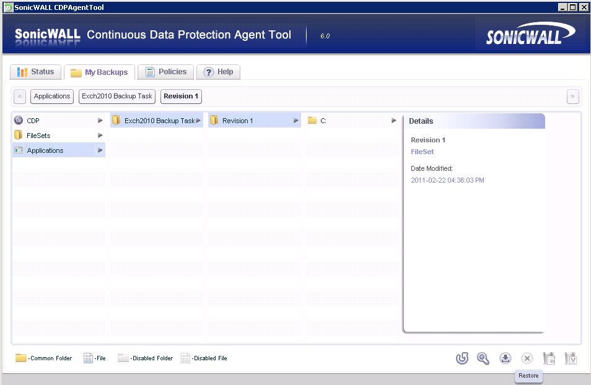Click the C: drive folder icon
The image size is (591, 385).
312,120
